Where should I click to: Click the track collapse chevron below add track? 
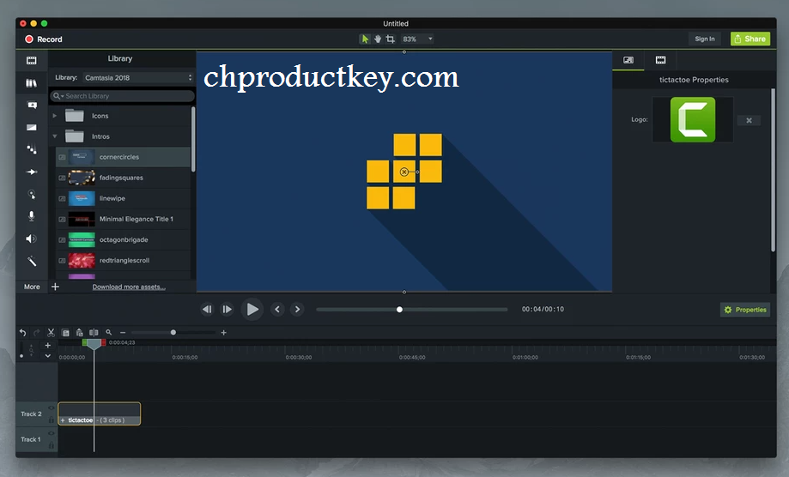coord(48,356)
